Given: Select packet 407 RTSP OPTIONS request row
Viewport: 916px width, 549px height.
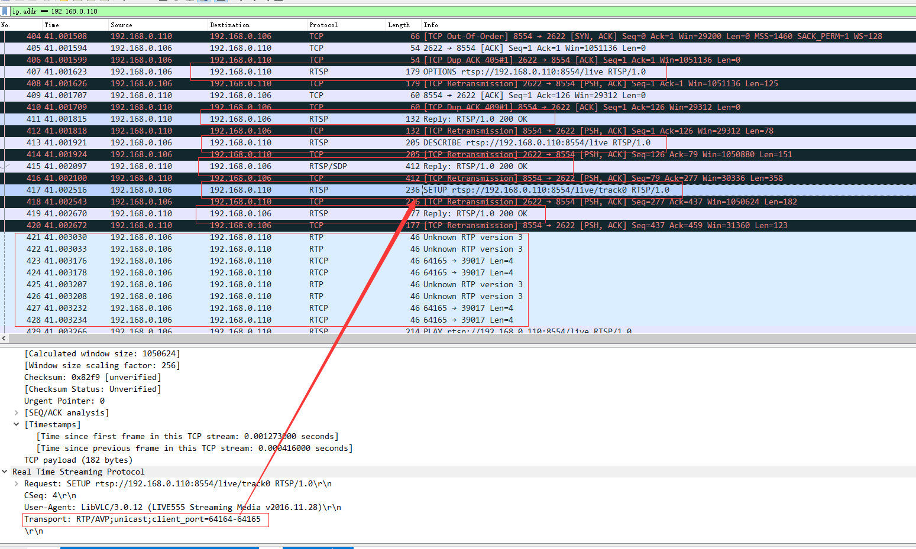Looking at the screenshot, I should click(x=458, y=72).
